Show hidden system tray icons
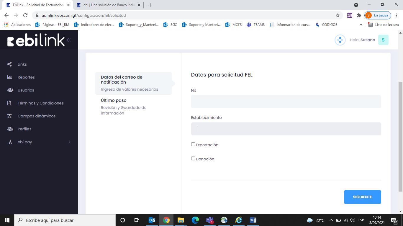403x226 pixels. [331, 220]
